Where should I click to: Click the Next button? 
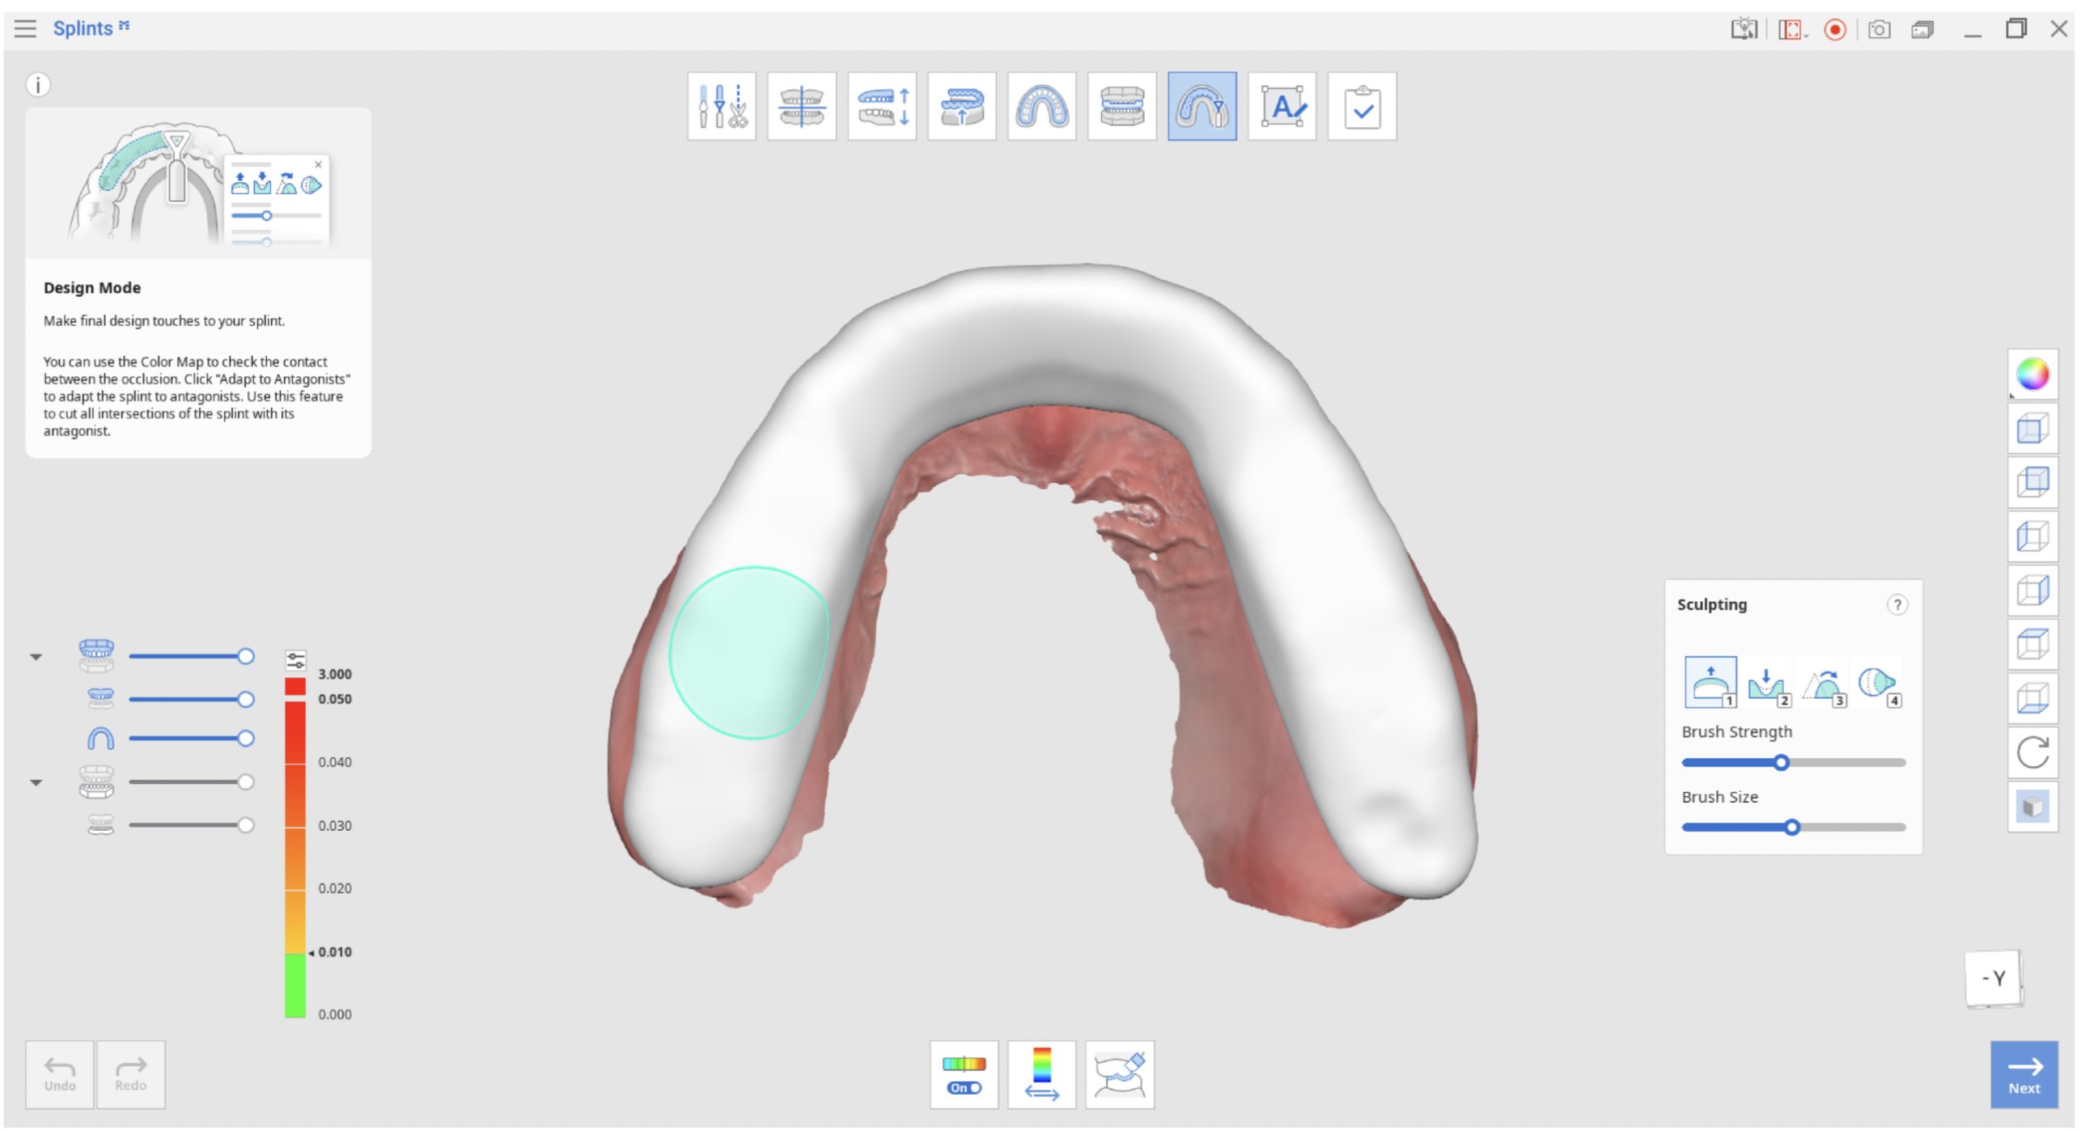2024,1076
